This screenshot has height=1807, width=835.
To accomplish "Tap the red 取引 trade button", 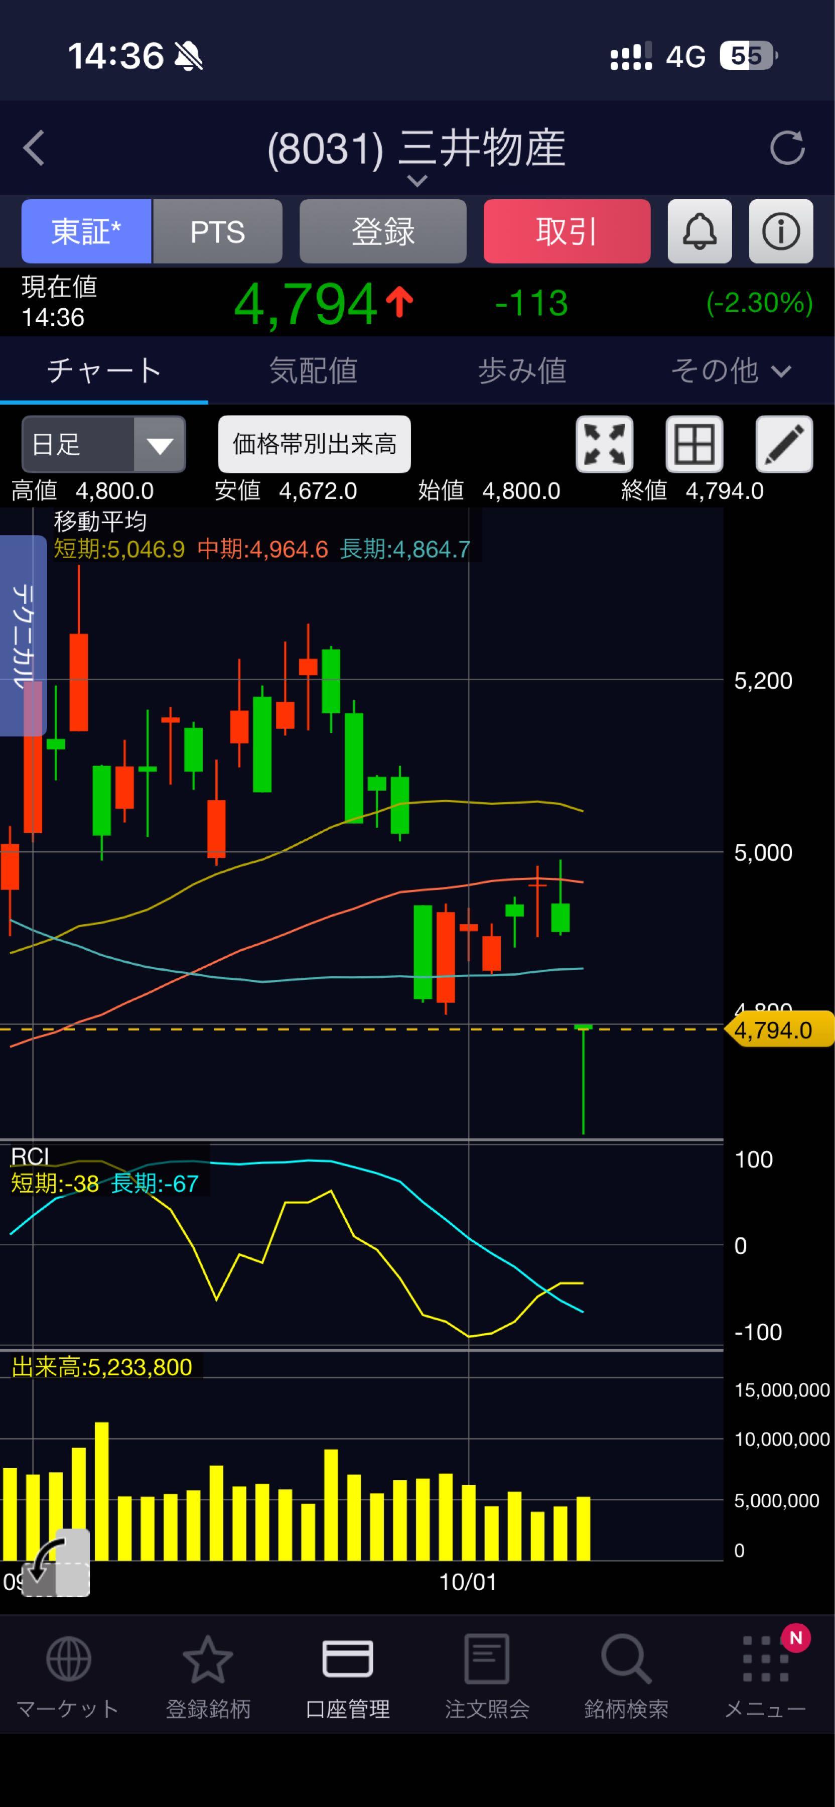I will point(567,231).
